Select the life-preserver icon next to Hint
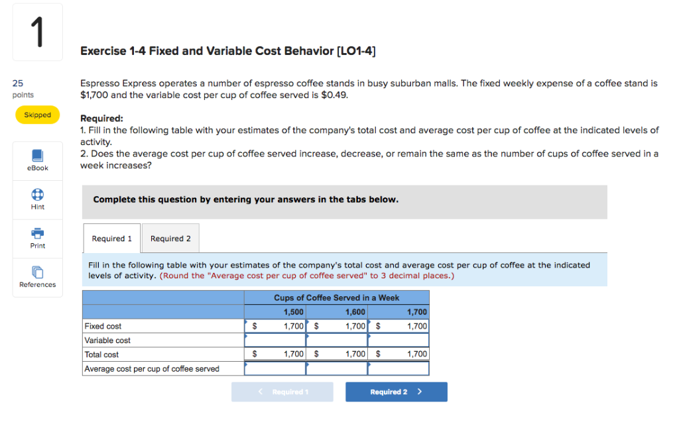The image size is (679, 424). click(x=37, y=195)
